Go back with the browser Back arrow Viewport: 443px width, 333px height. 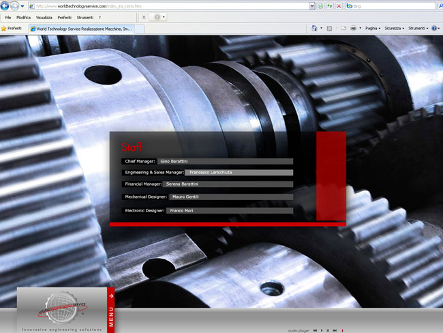coord(5,5)
